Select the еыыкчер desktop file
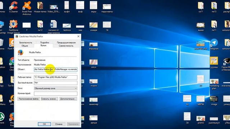The width and height of the screenshot is (230, 129). 93,102
